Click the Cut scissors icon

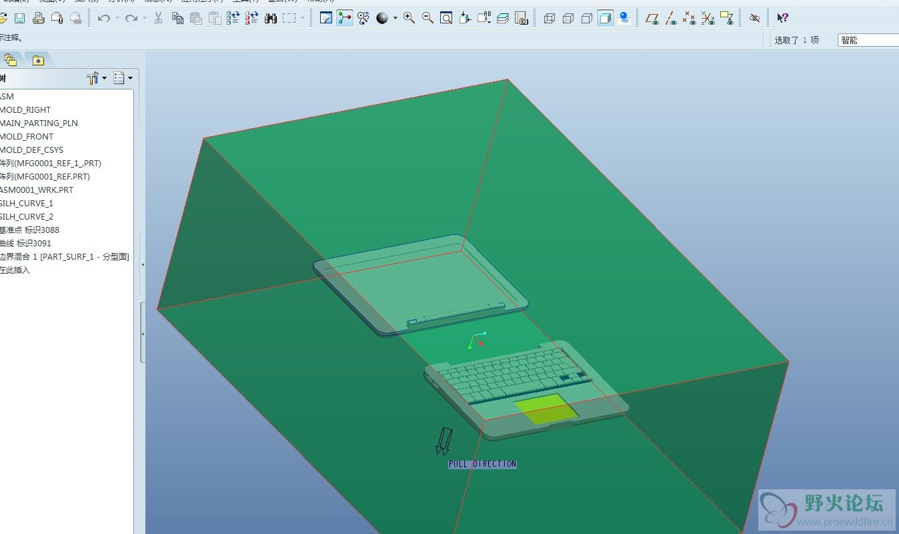pos(159,19)
